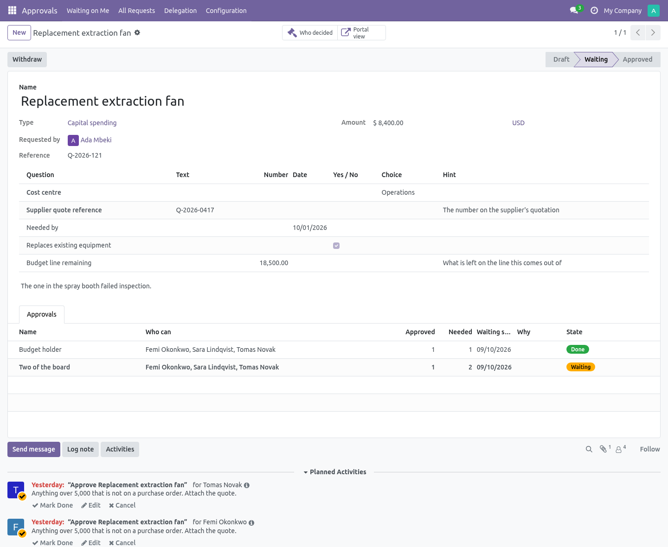The width and height of the screenshot is (668, 547).
Task: Click Femi Okonkwo's activity avatar
Action: tap(16, 527)
